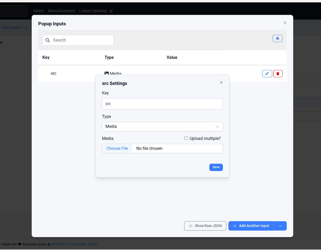
Task: Close the src Settings dialog
Action: point(221,82)
